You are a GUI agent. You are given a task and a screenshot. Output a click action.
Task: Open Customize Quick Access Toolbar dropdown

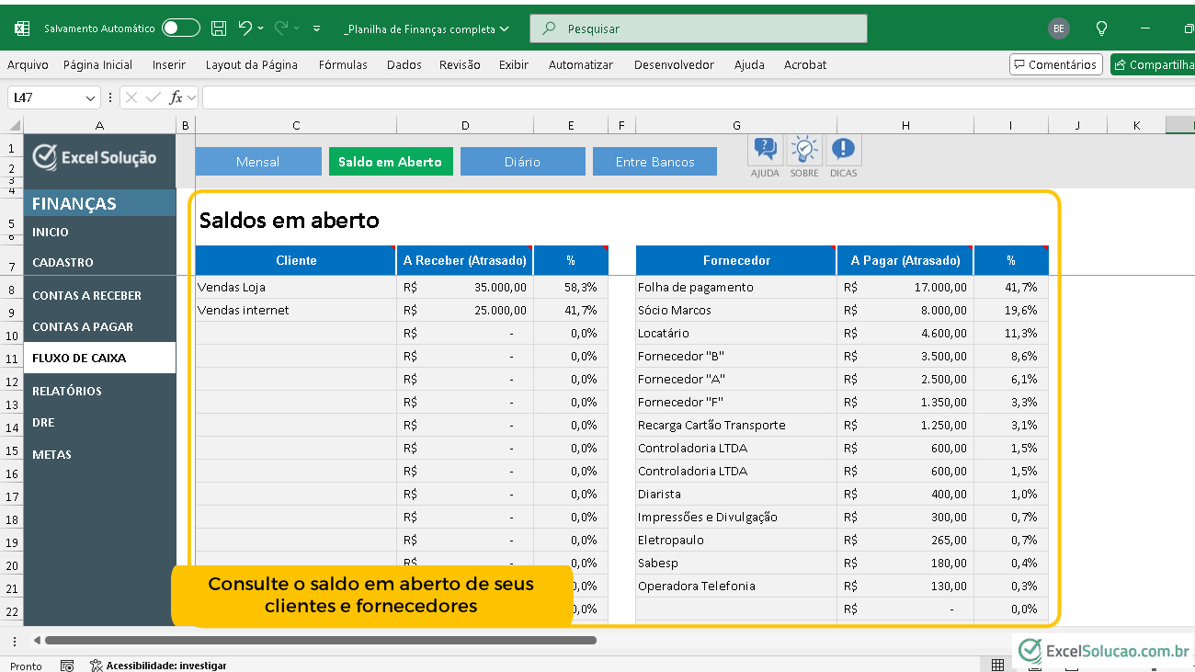pos(317,28)
